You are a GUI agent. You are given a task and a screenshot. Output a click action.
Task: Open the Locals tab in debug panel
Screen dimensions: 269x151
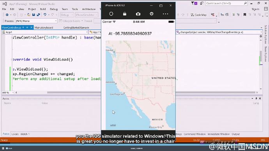15,134
